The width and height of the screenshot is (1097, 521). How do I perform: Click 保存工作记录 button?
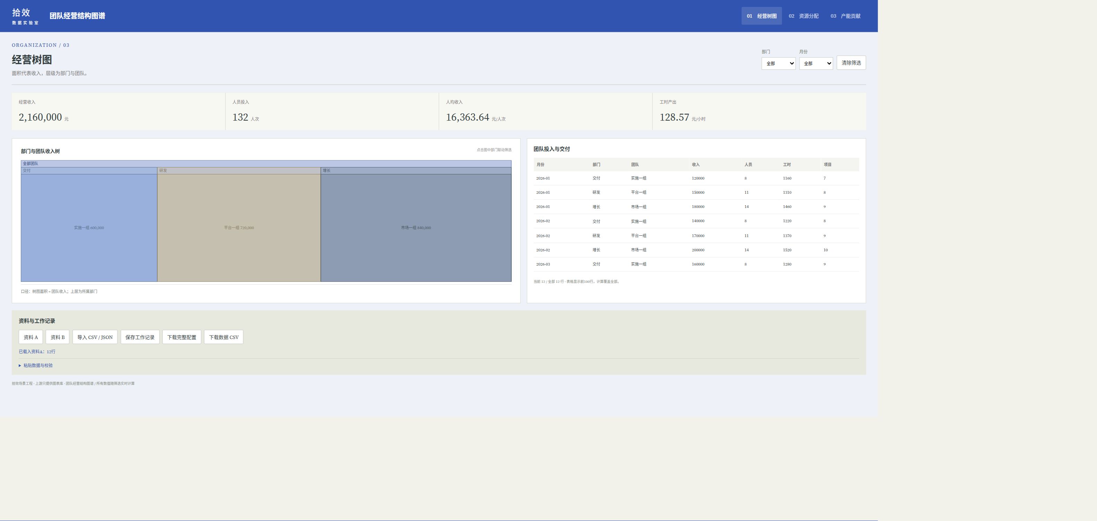(140, 337)
